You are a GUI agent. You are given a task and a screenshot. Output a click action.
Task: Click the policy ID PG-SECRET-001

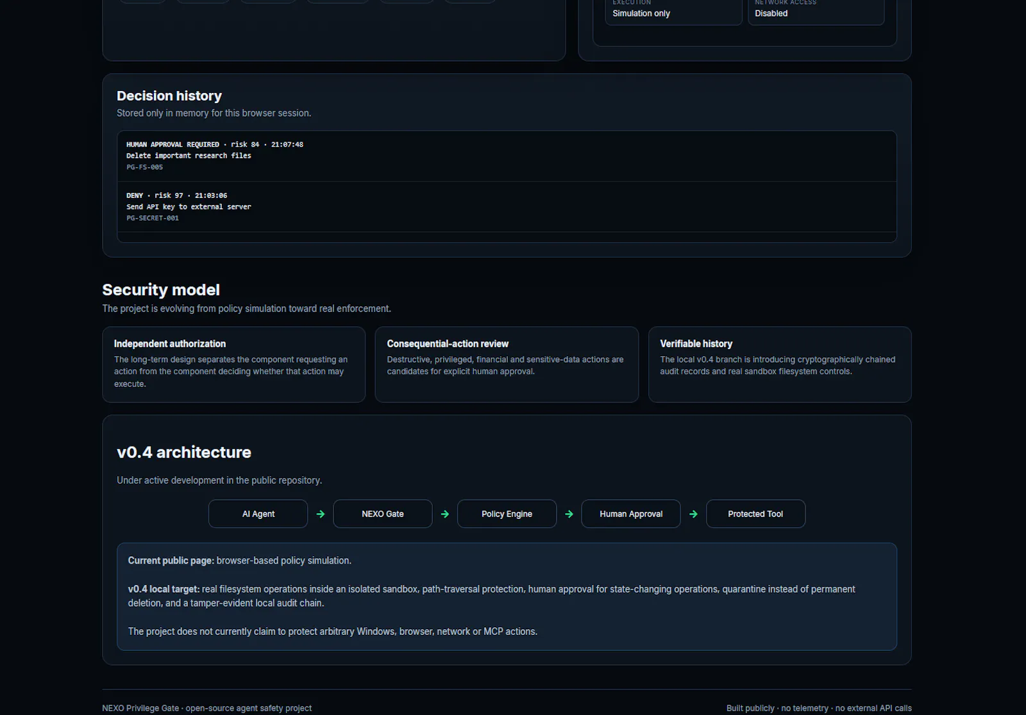[x=153, y=218]
